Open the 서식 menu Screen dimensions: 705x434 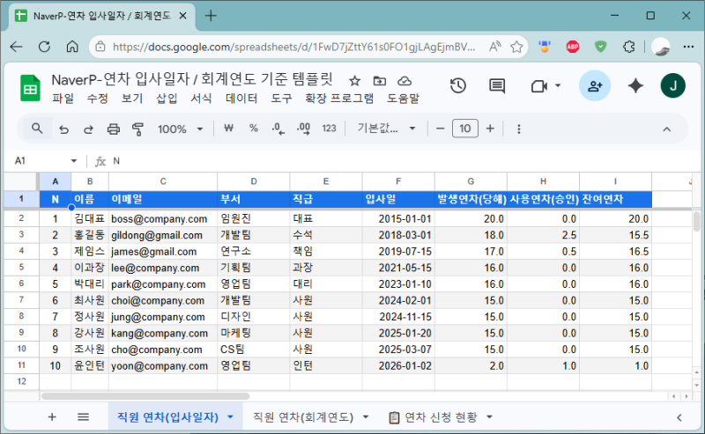[202, 99]
